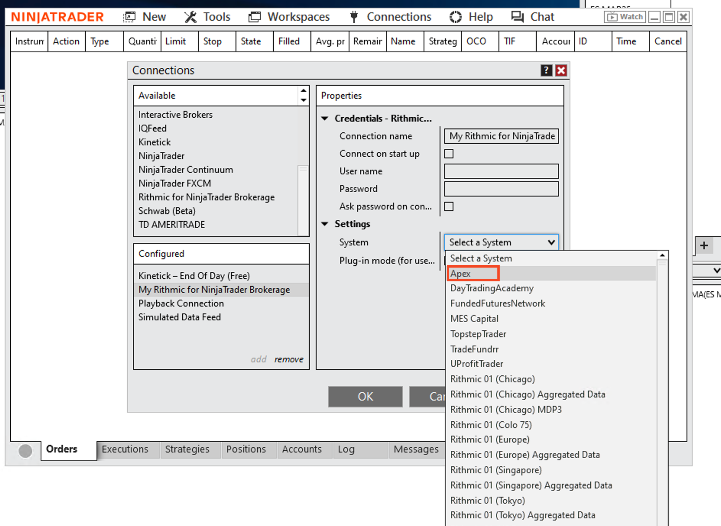The image size is (721, 526).
Task: Select Interactive Brokers in Available list
Action: tap(175, 115)
